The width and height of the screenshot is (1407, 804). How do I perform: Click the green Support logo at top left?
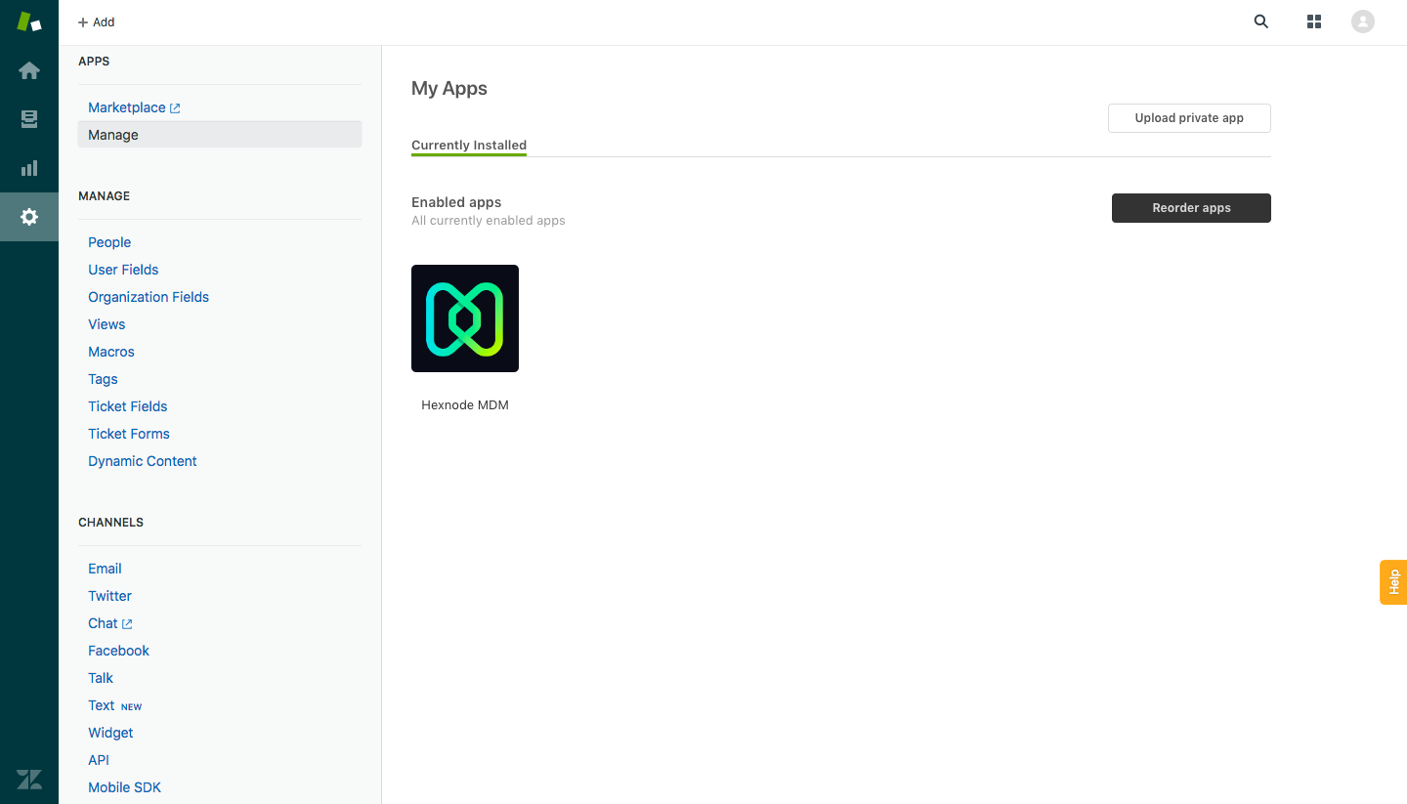[29, 21]
